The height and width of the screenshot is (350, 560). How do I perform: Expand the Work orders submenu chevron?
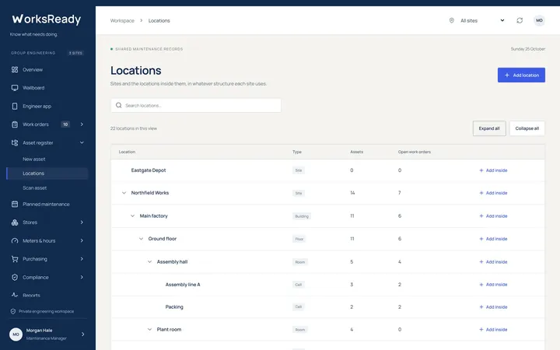[82, 124]
